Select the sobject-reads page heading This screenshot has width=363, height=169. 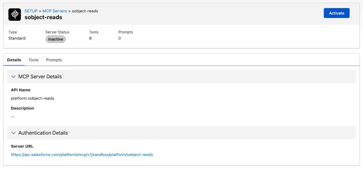43,17
